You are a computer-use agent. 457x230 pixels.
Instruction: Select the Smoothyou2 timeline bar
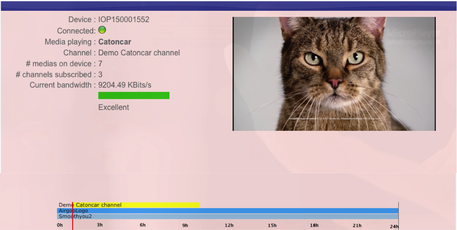pos(227,216)
